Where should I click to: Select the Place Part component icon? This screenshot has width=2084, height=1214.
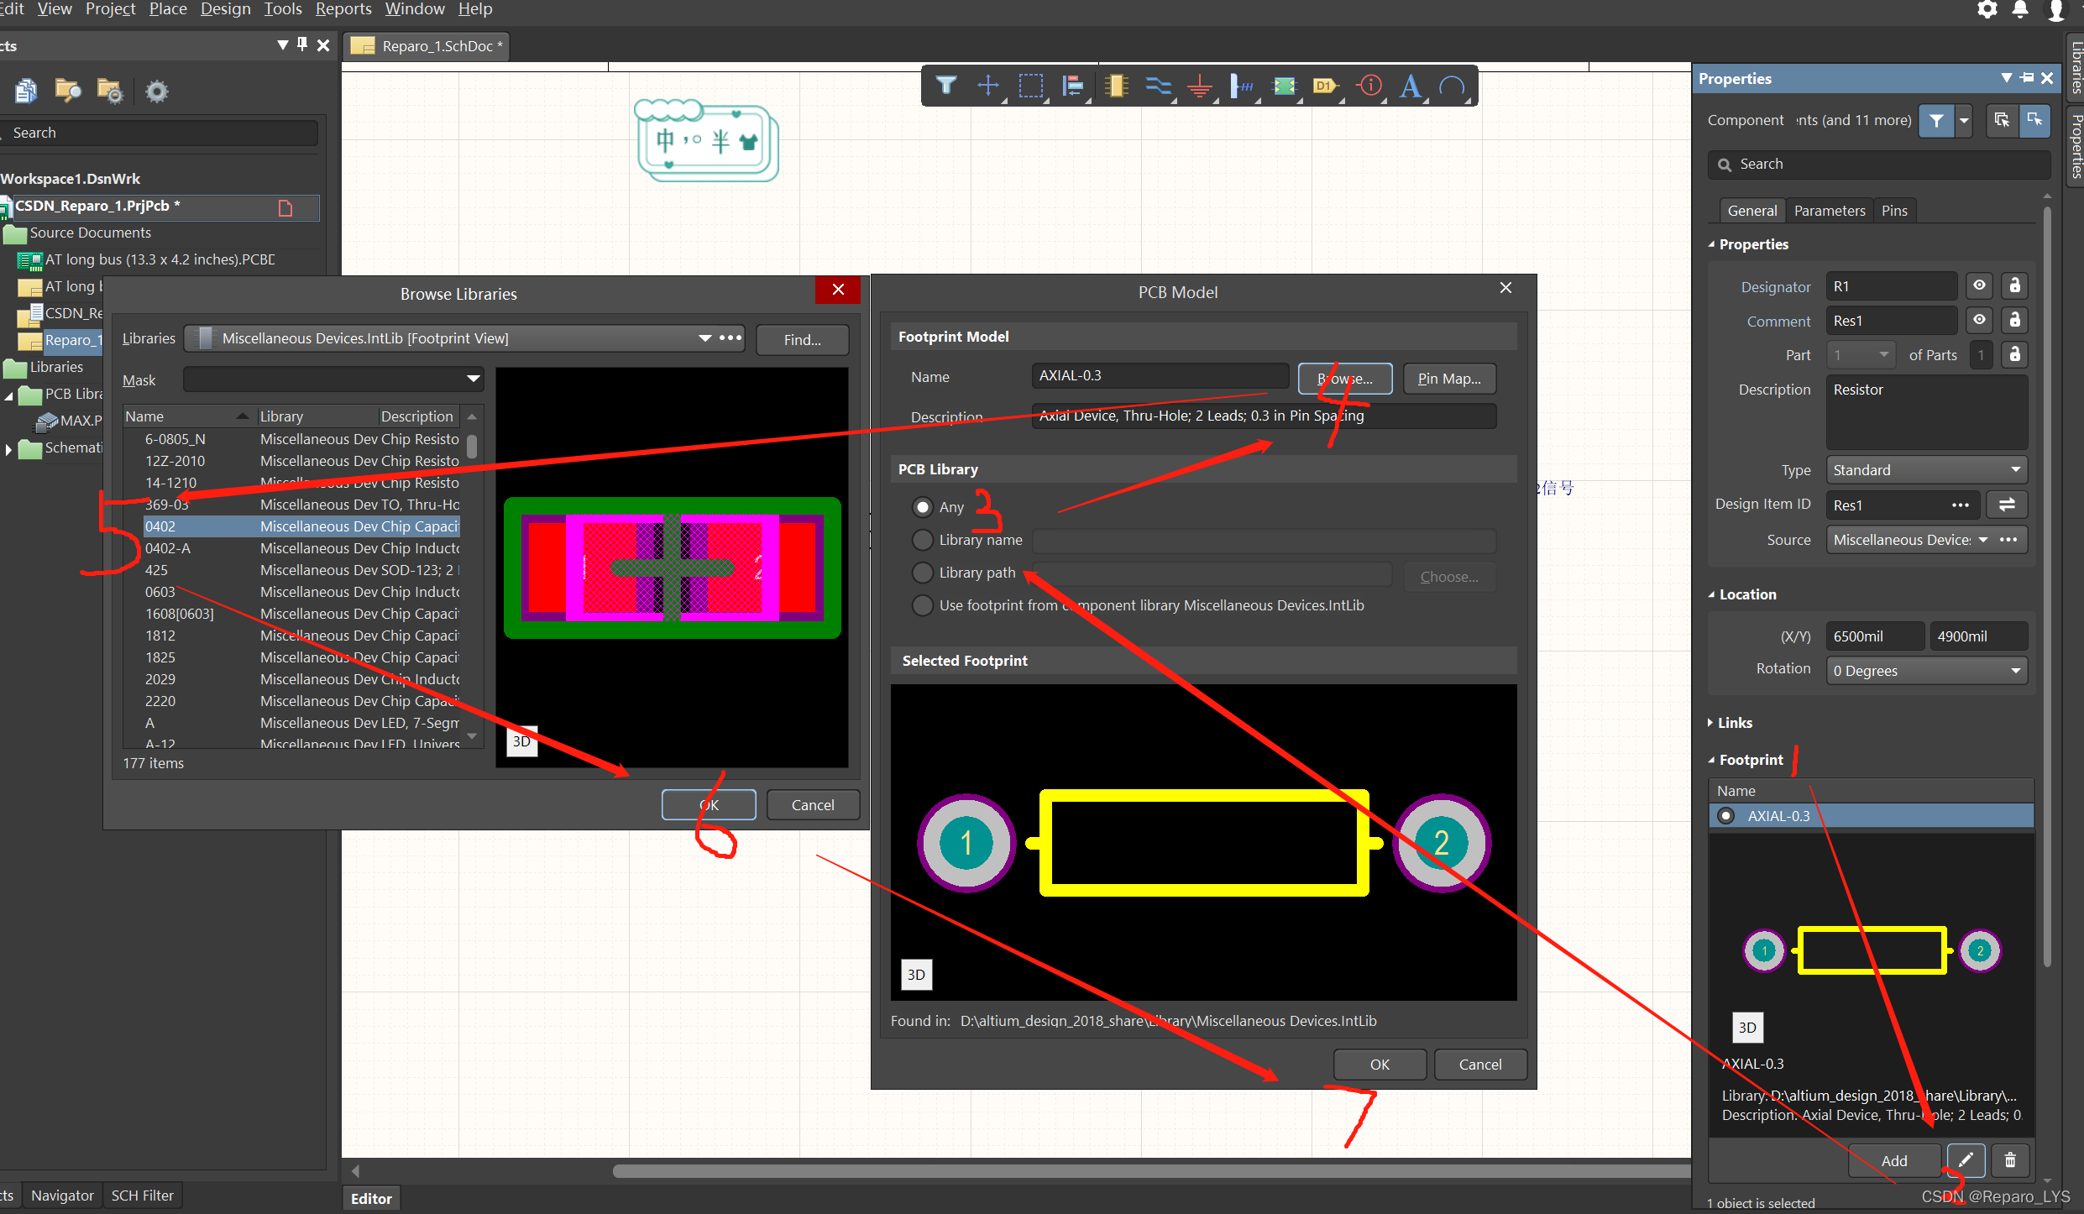pos(1116,86)
